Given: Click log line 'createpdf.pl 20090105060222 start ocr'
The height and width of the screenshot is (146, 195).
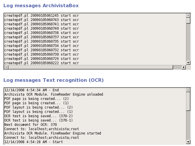Looking at the screenshot, I should coord(41,63).
